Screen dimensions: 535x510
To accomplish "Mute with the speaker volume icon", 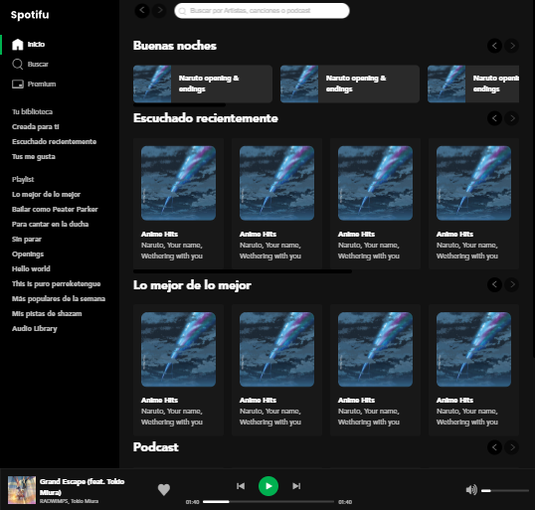I will pos(471,490).
